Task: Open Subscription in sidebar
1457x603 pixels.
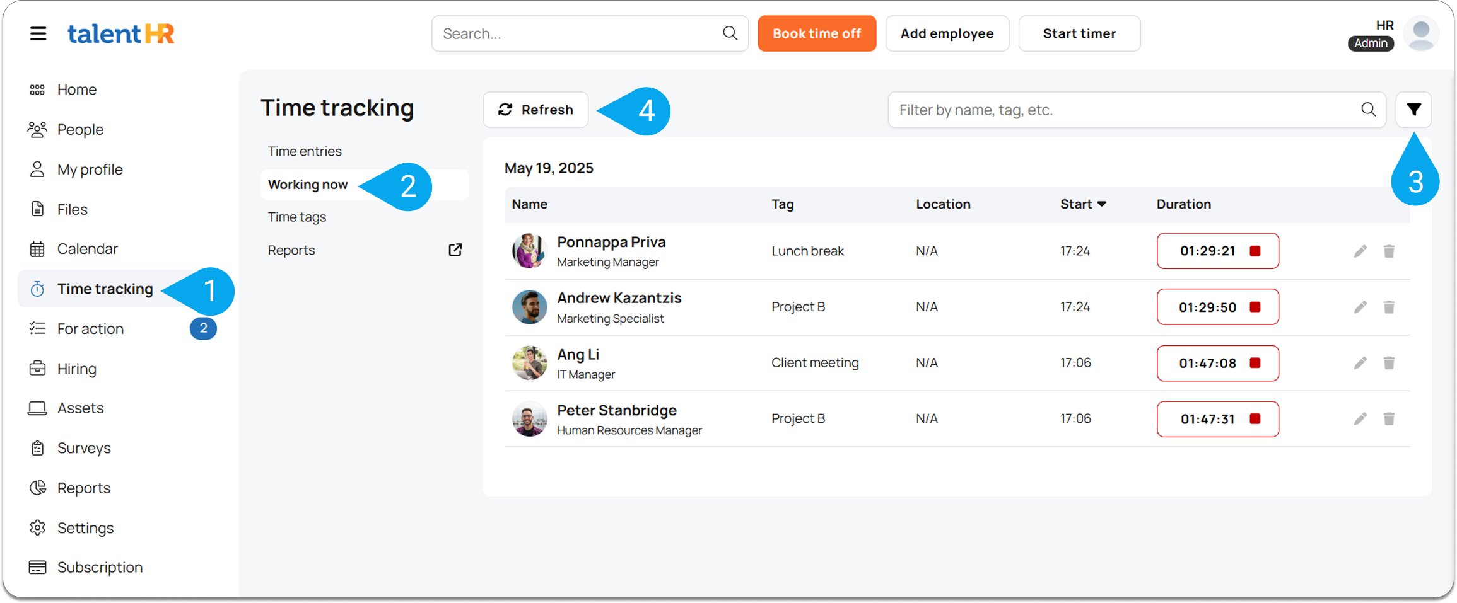Action: [x=100, y=567]
